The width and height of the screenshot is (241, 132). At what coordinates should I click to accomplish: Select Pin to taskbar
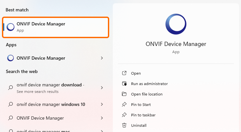point(143,115)
